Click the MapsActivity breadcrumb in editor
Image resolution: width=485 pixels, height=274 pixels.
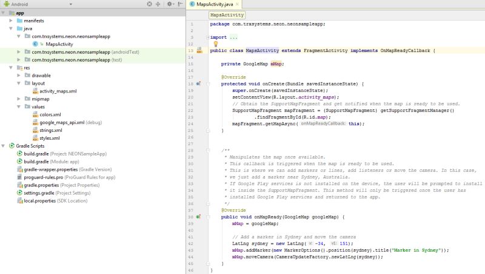pyautogui.click(x=227, y=15)
